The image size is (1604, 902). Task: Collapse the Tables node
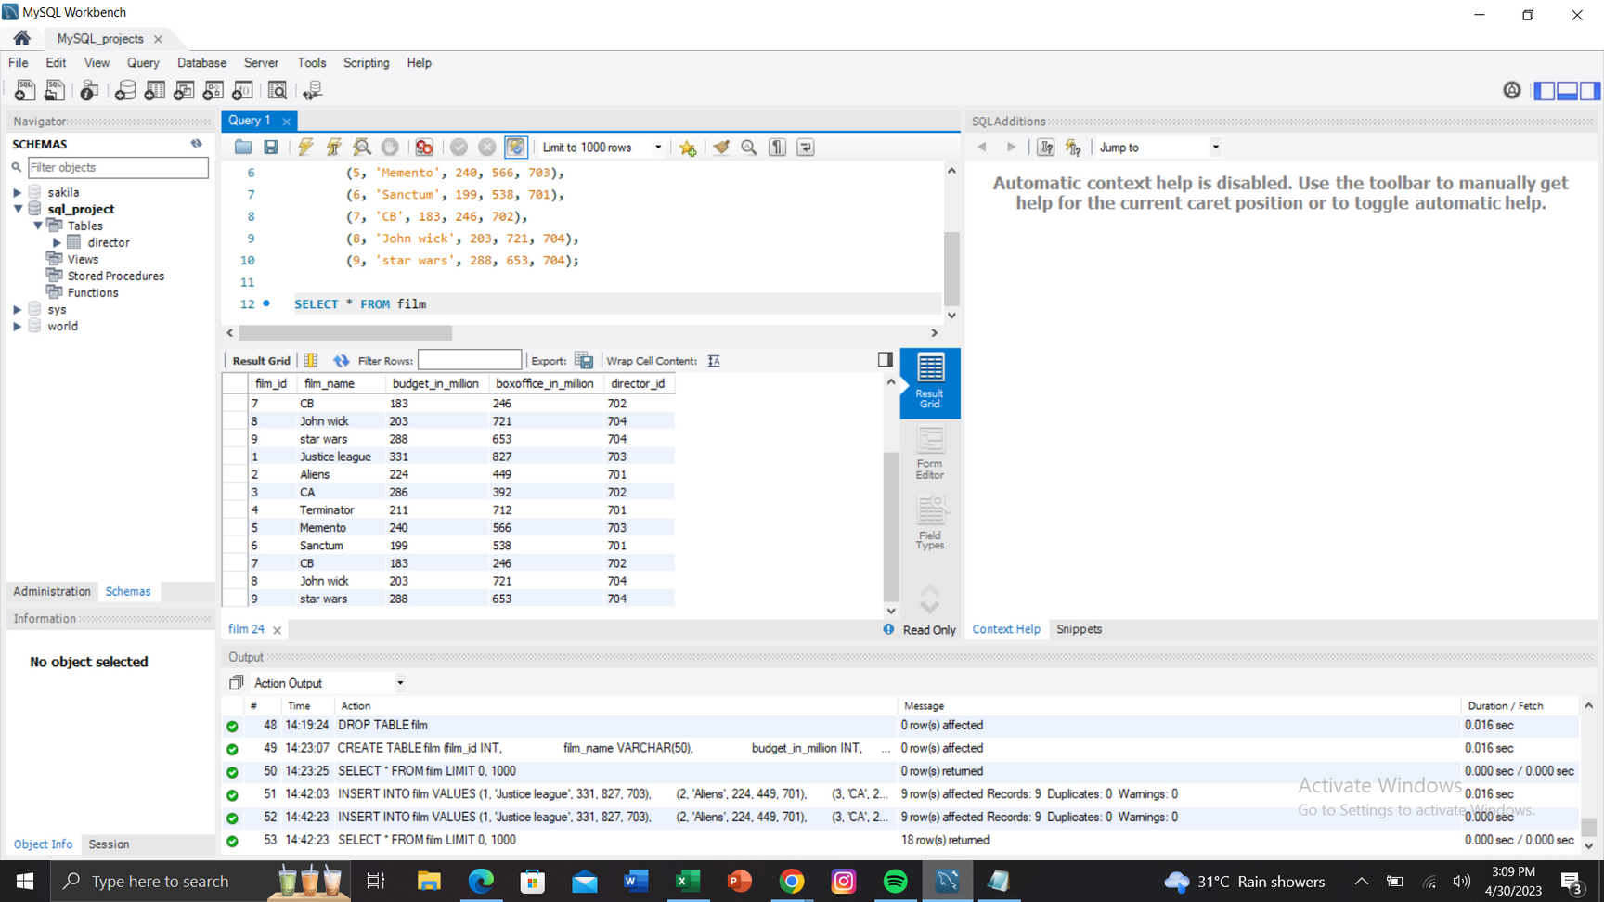click(38, 225)
